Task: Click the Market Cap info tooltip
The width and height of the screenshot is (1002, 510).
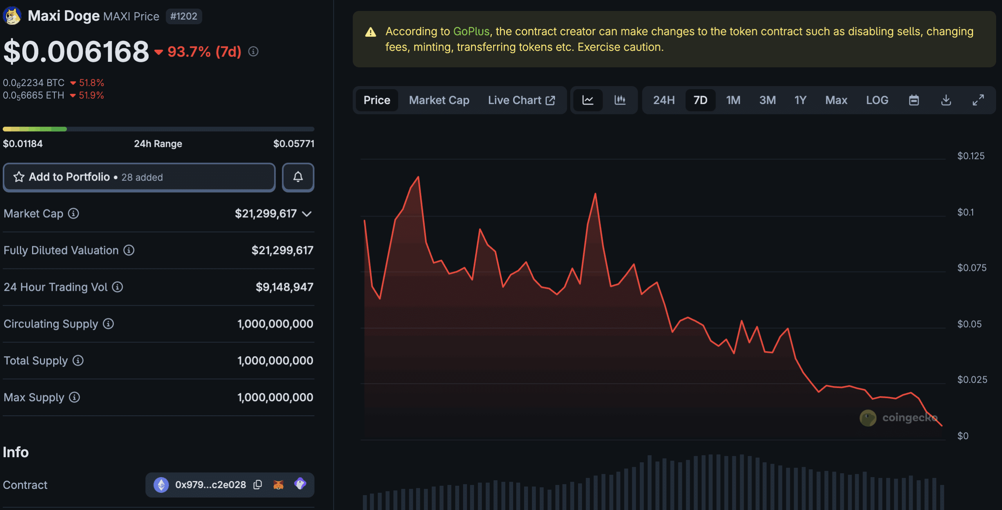Action: (x=73, y=214)
